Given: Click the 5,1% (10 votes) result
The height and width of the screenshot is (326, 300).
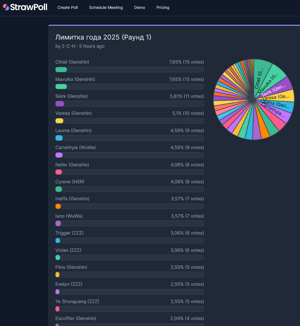Looking at the screenshot, I should 188,113.
